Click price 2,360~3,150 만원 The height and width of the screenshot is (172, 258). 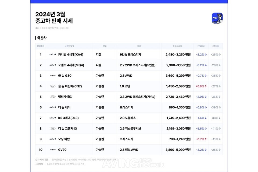(178, 65)
